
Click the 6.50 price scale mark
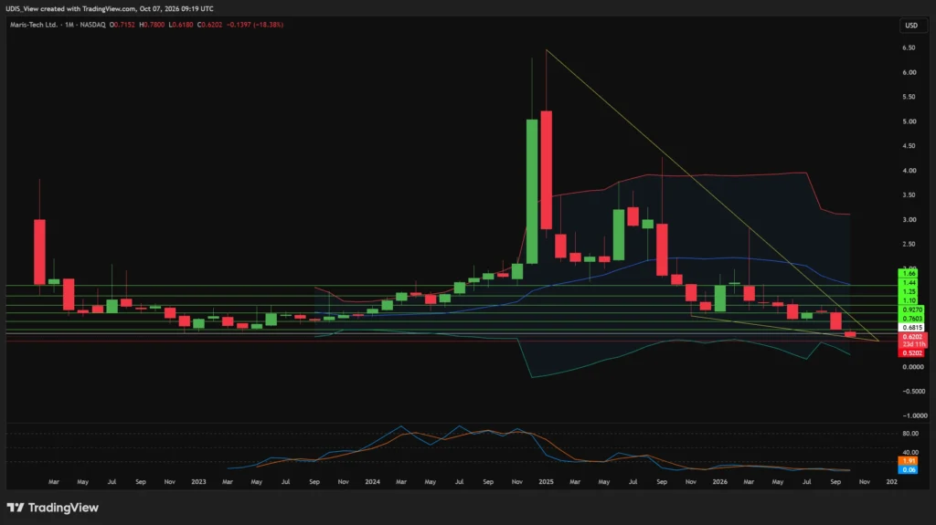click(x=909, y=47)
